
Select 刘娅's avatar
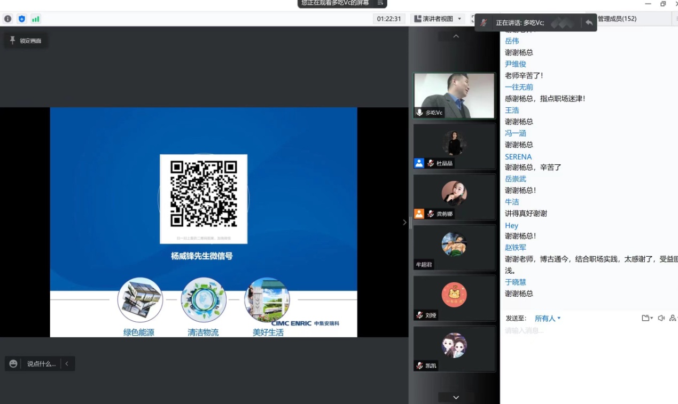454,295
